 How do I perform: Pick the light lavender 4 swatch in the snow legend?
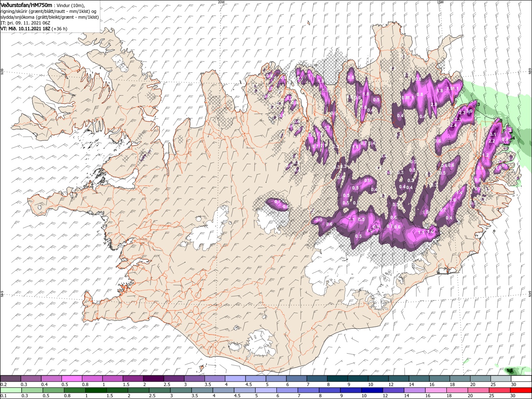coord(235,378)
